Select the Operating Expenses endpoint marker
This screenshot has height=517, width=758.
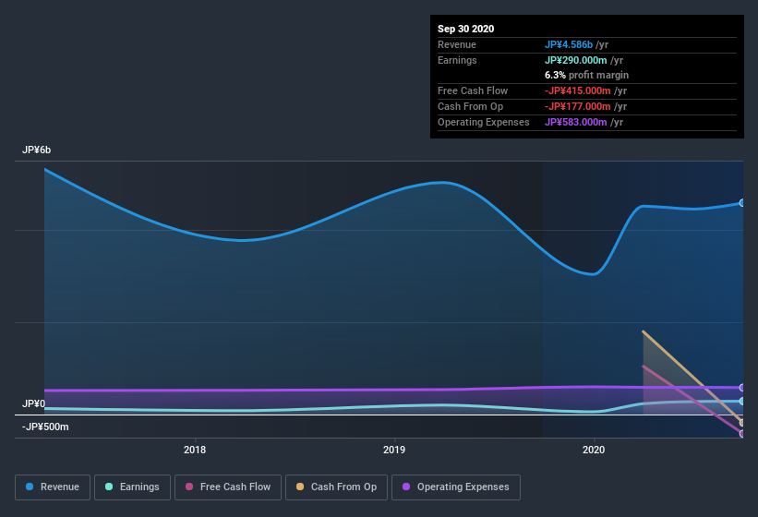tap(742, 388)
